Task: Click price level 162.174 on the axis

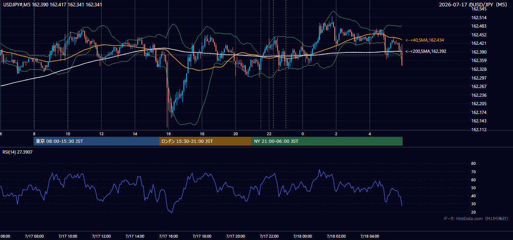Action: (x=478, y=112)
